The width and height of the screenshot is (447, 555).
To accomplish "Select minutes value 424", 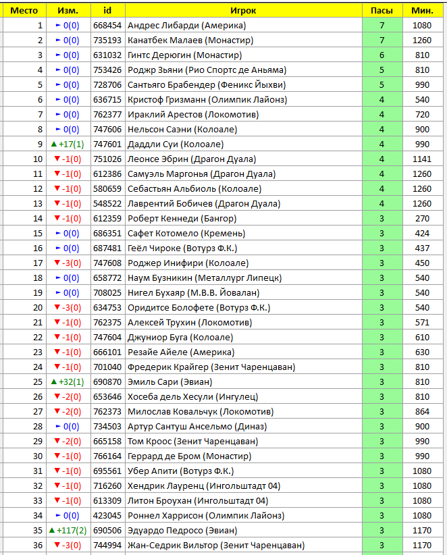I will [423, 234].
